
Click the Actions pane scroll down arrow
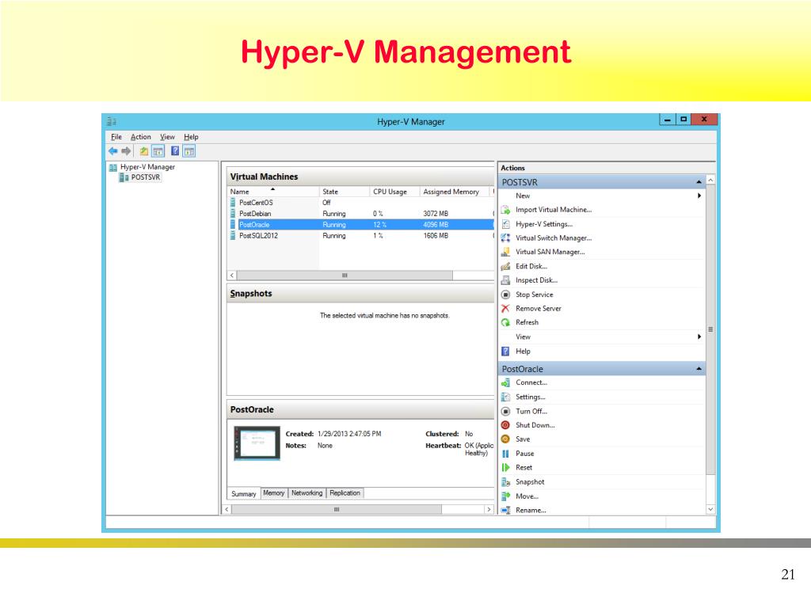(x=710, y=509)
